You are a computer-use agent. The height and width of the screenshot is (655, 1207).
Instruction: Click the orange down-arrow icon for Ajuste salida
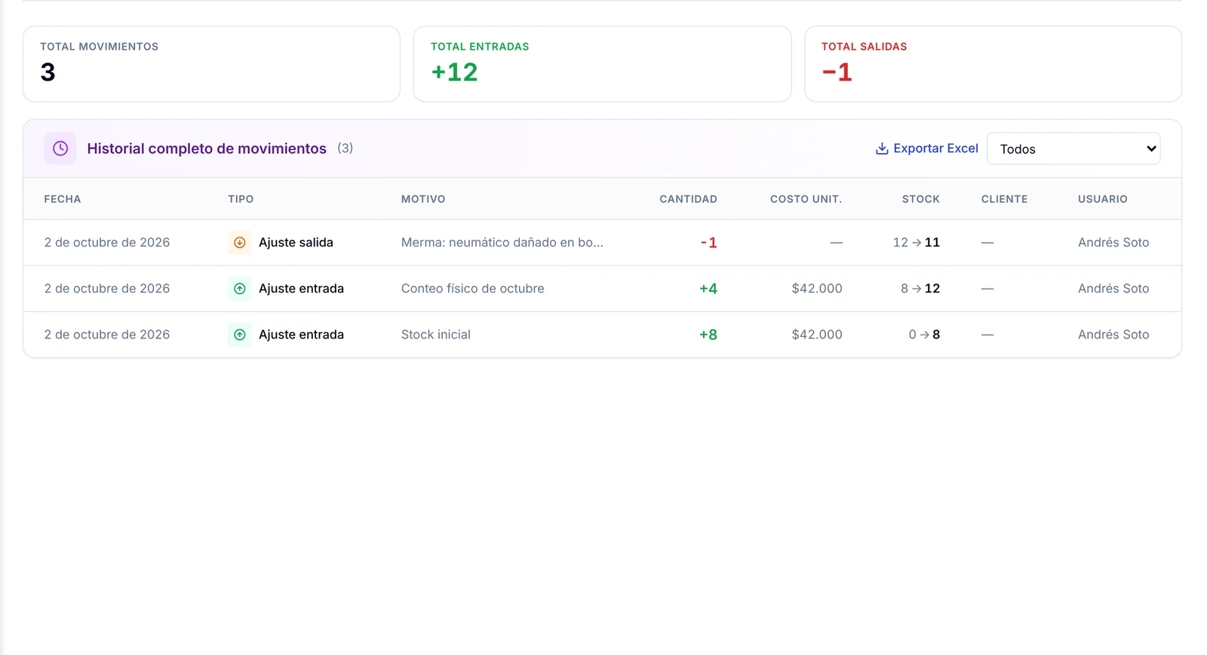click(x=240, y=243)
